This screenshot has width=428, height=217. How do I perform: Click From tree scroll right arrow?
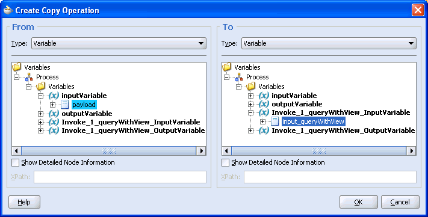coord(202,151)
